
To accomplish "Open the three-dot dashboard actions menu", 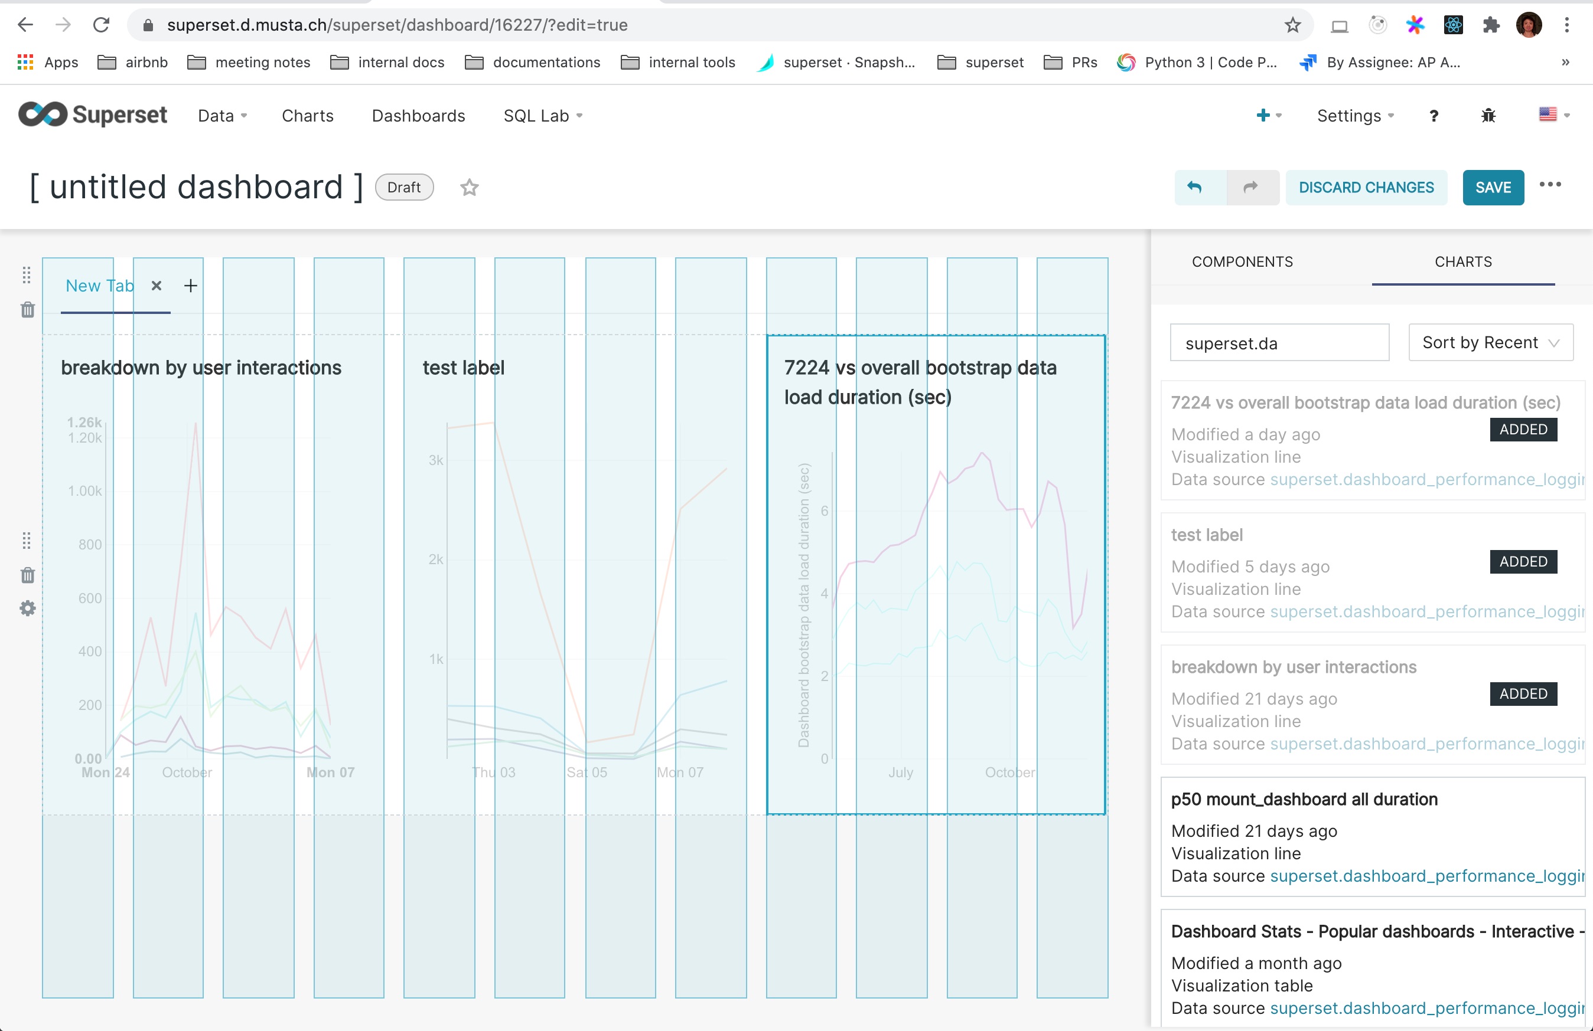I will [x=1549, y=185].
